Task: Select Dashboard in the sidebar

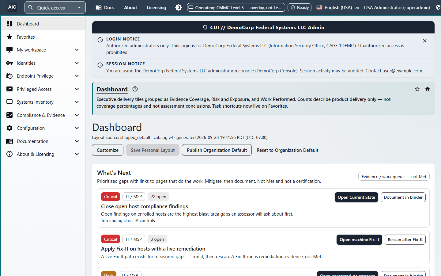Action: click(x=43, y=24)
